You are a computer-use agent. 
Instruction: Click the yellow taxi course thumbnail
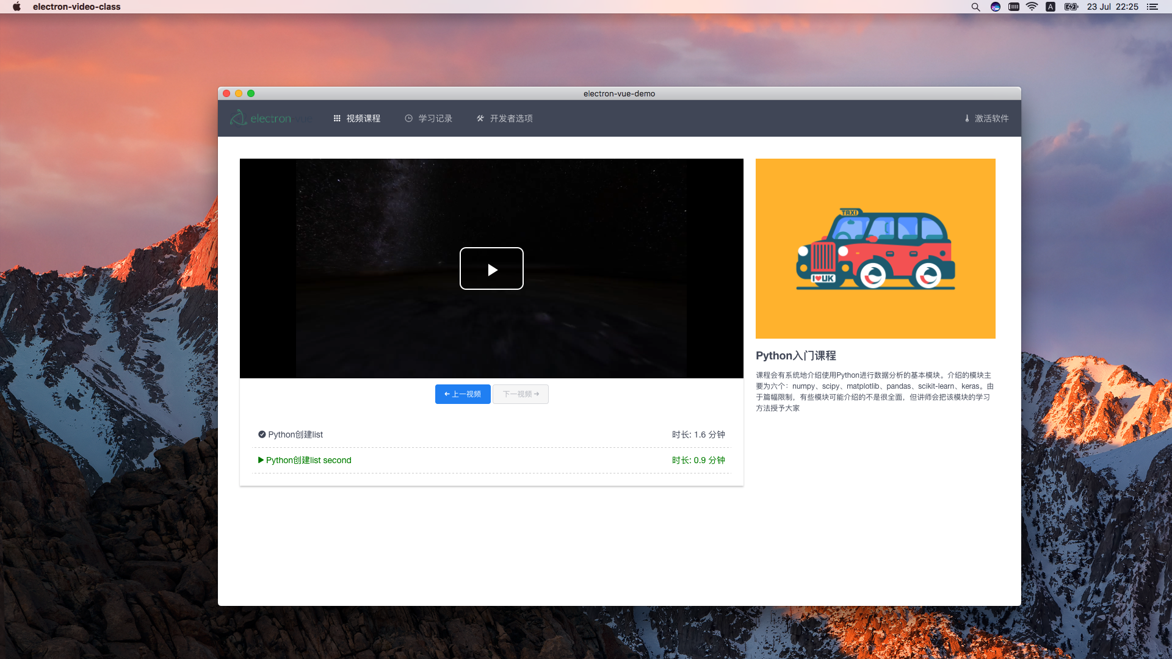tap(875, 248)
